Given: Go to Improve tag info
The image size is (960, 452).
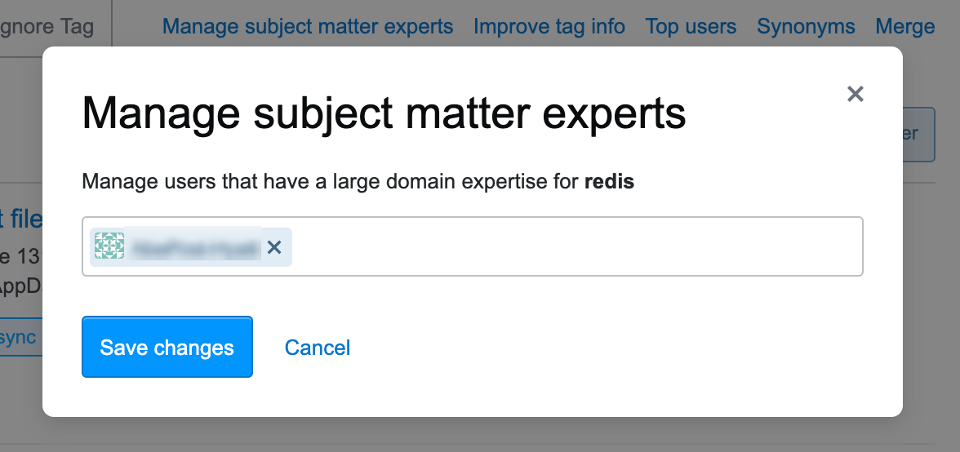Looking at the screenshot, I should pos(549,26).
